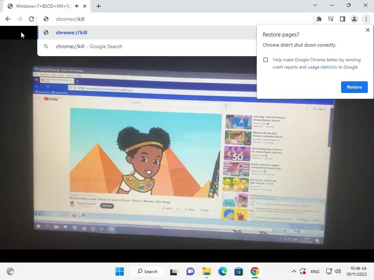Open the weather widget icon in the taskbar
This screenshot has height=280, width=374.
(x=10, y=271)
